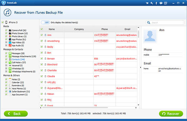Viewport: 187px width, 121px height.
Task: Sort by the Company column header
Action: 79,29
